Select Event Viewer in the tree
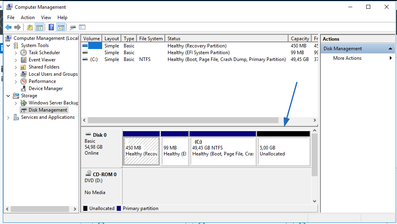Viewport: 397px width, 224px height. 42,60
